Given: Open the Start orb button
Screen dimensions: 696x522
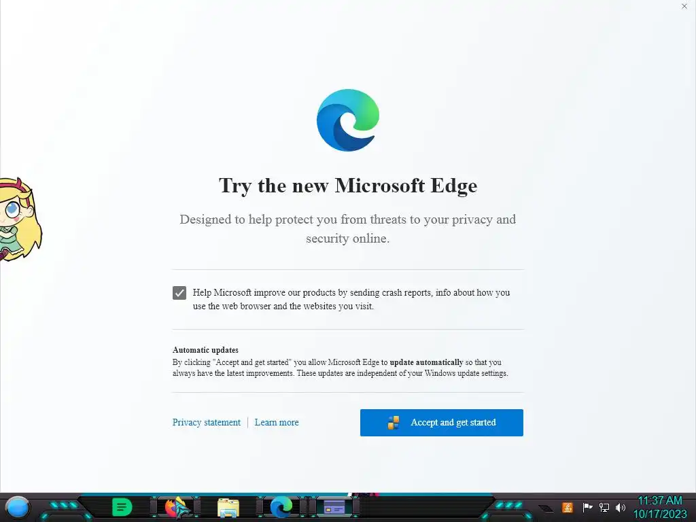Looking at the screenshot, I should 18,508.
